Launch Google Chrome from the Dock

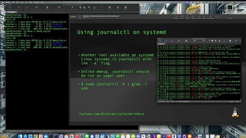tap(36, 136)
